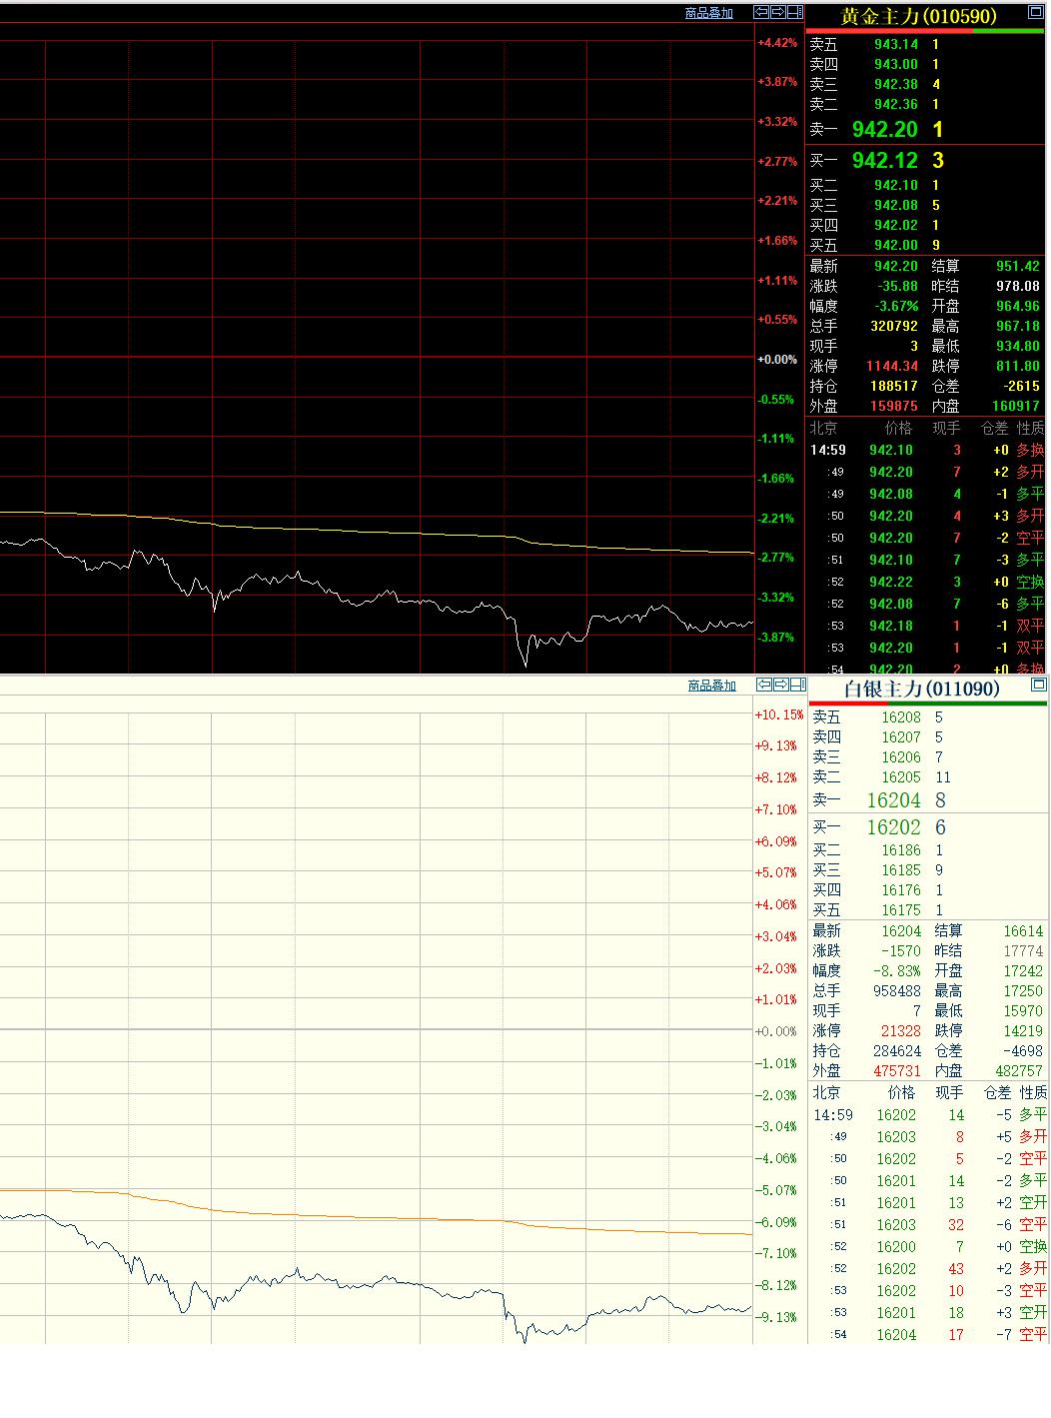Maximize the 黄金主力 quote panel
The image size is (1051, 1418).
[x=1036, y=13]
